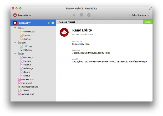Click the manifest.webapp file icon
The width and height of the screenshot is (163, 116).
click(19, 87)
